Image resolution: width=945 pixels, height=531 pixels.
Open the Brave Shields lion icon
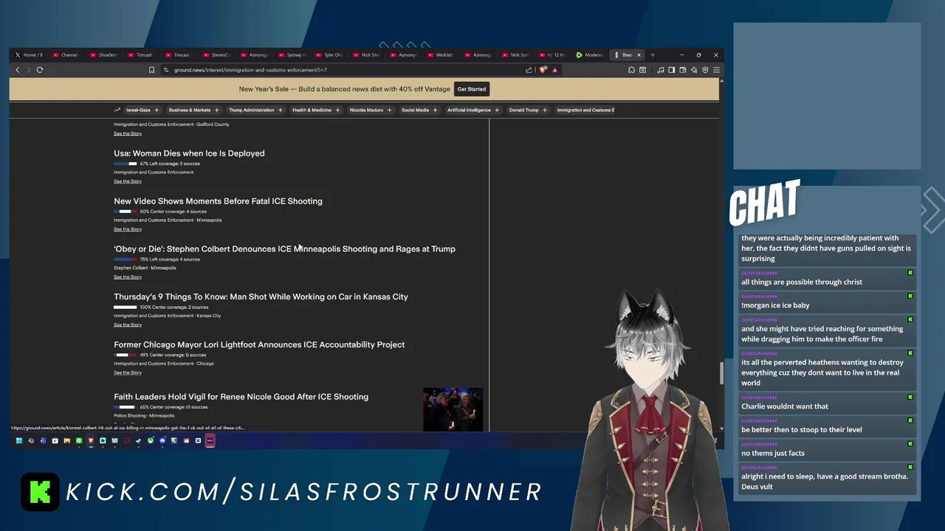click(x=543, y=70)
